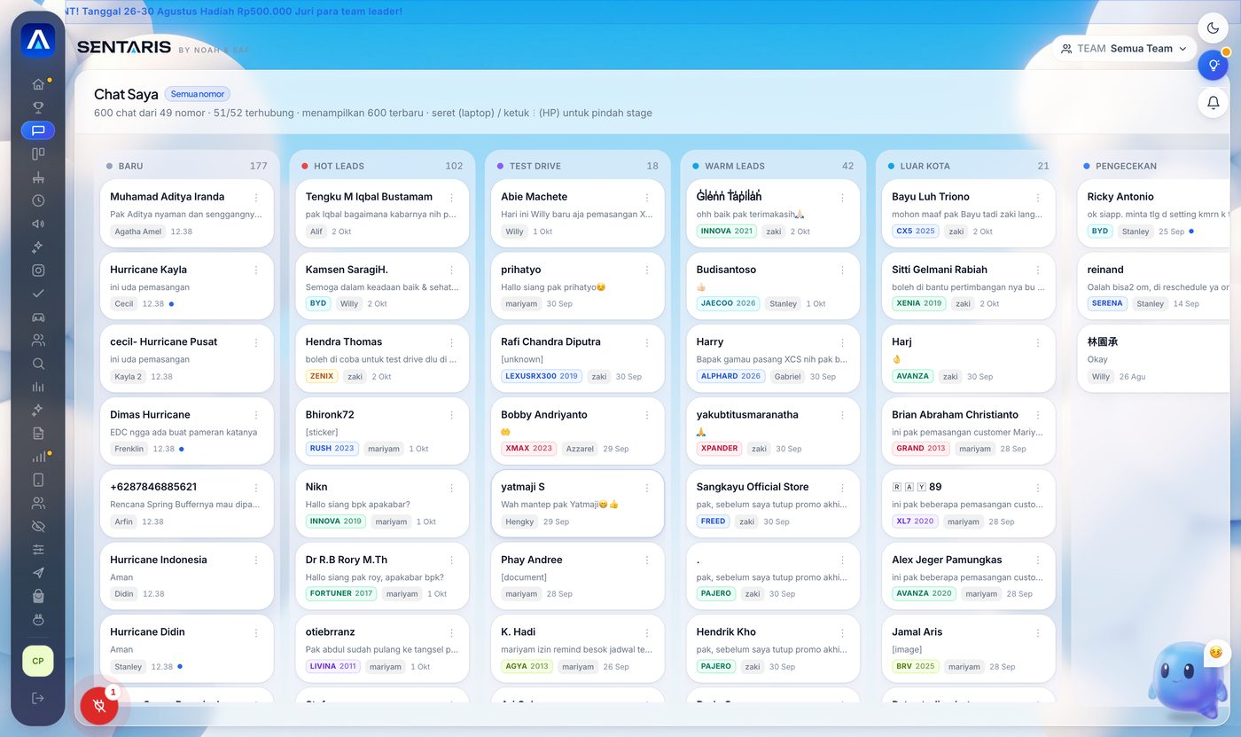Open the checkmark tasks icon

coord(38,294)
